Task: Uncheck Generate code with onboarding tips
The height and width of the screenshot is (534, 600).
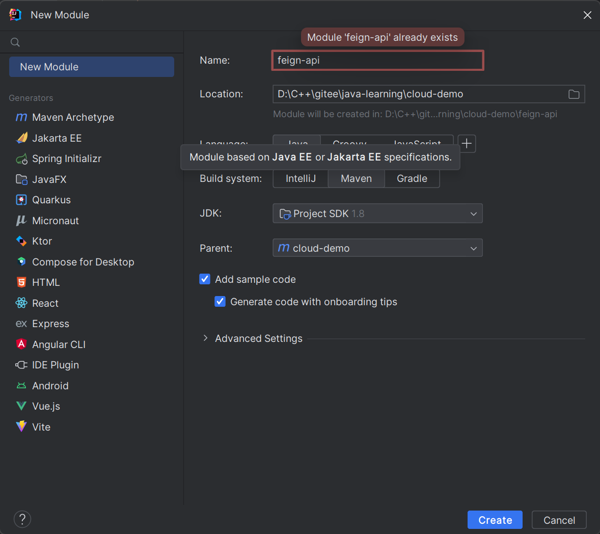Action: tap(220, 302)
